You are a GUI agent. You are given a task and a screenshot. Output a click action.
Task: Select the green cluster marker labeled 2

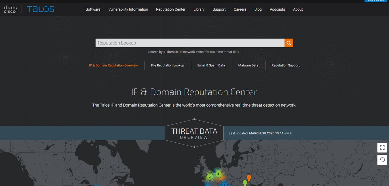pyautogui.click(x=210, y=176)
